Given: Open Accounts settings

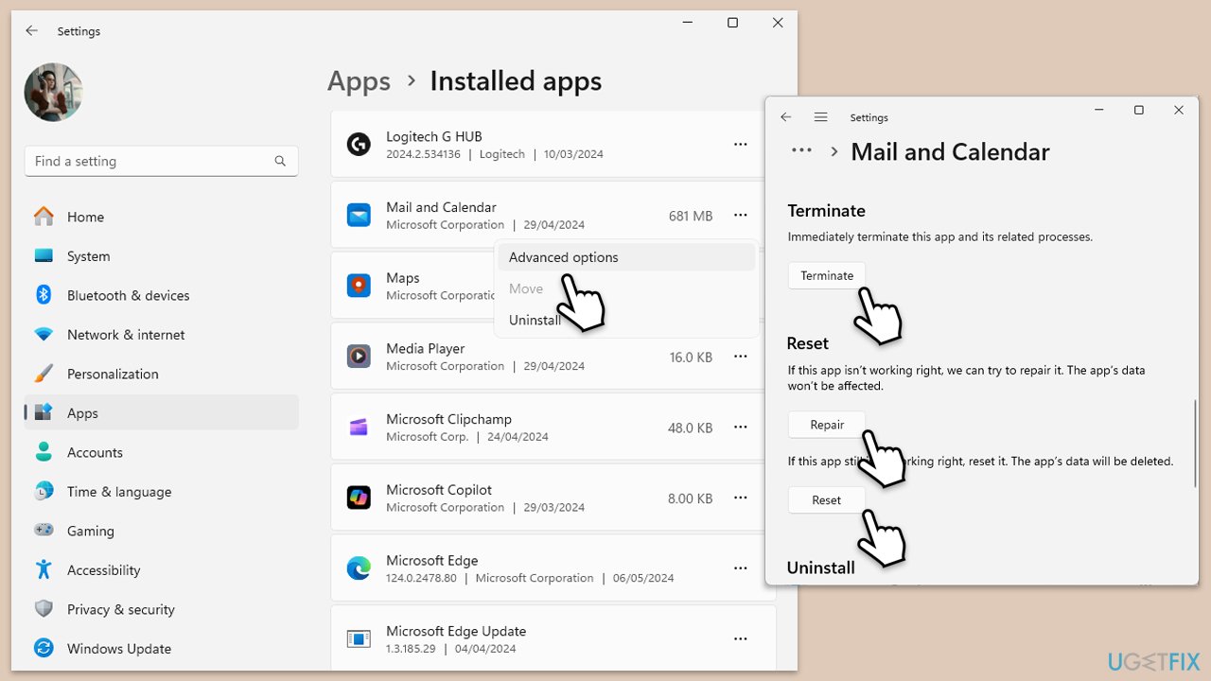Looking at the screenshot, I should [x=162, y=452].
